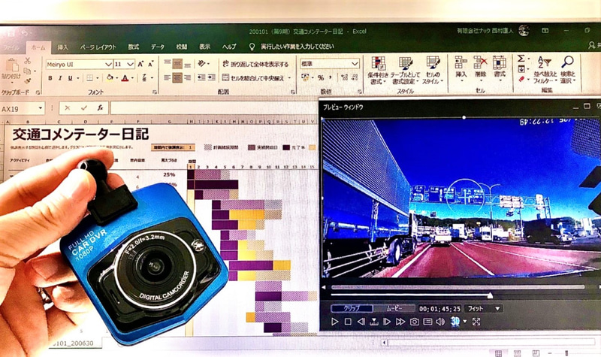Toggle Italic formatting

click(60, 78)
